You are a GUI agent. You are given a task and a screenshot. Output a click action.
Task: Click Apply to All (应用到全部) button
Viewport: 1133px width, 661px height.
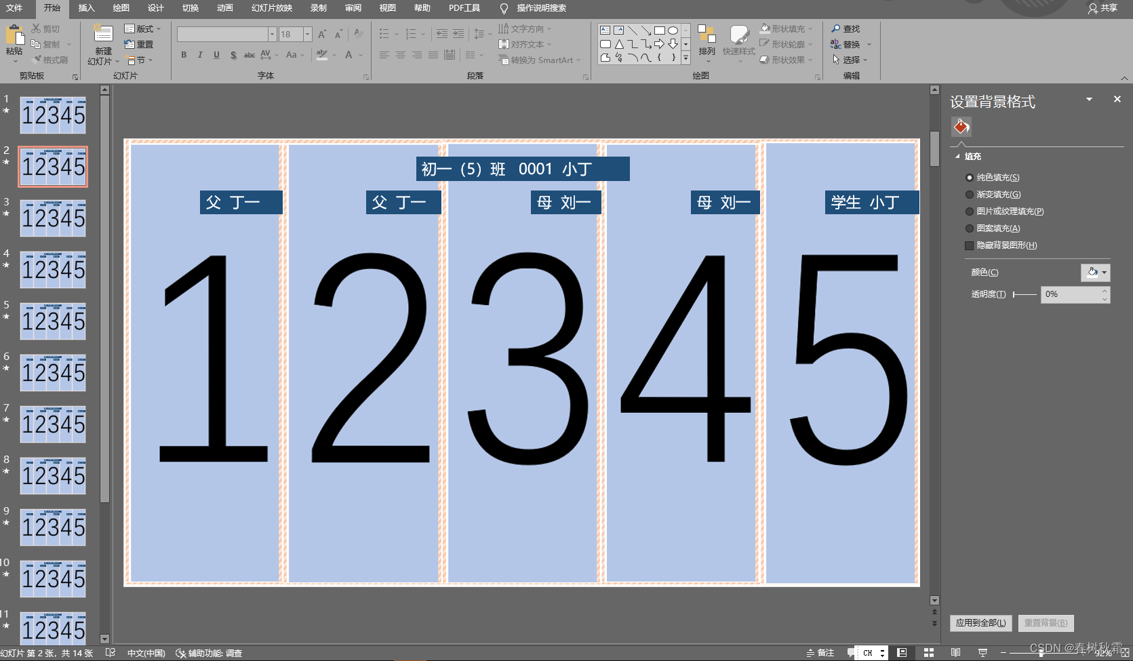tap(981, 622)
